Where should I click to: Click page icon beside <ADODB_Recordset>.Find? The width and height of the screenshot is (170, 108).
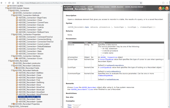click(17, 80)
